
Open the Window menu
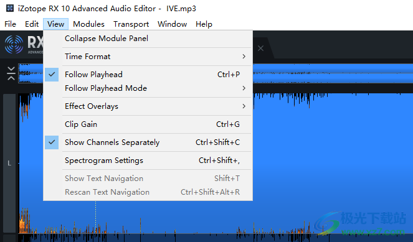pos(173,24)
